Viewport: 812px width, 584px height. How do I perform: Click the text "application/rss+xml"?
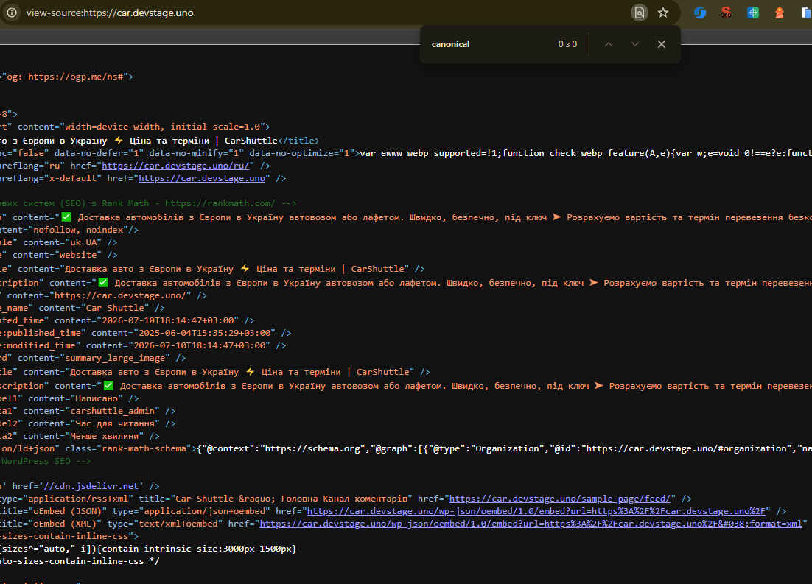pyautogui.click(x=77, y=499)
